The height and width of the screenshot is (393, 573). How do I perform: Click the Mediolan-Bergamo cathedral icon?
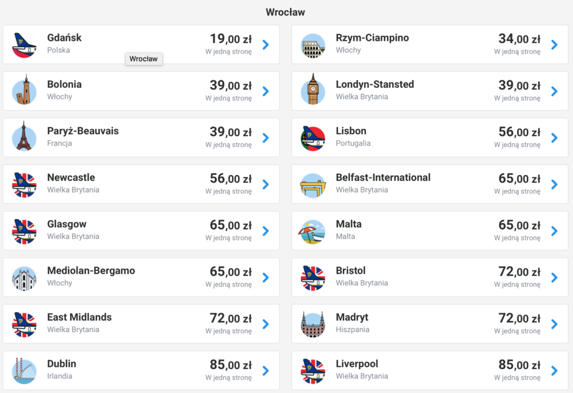(24, 278)
